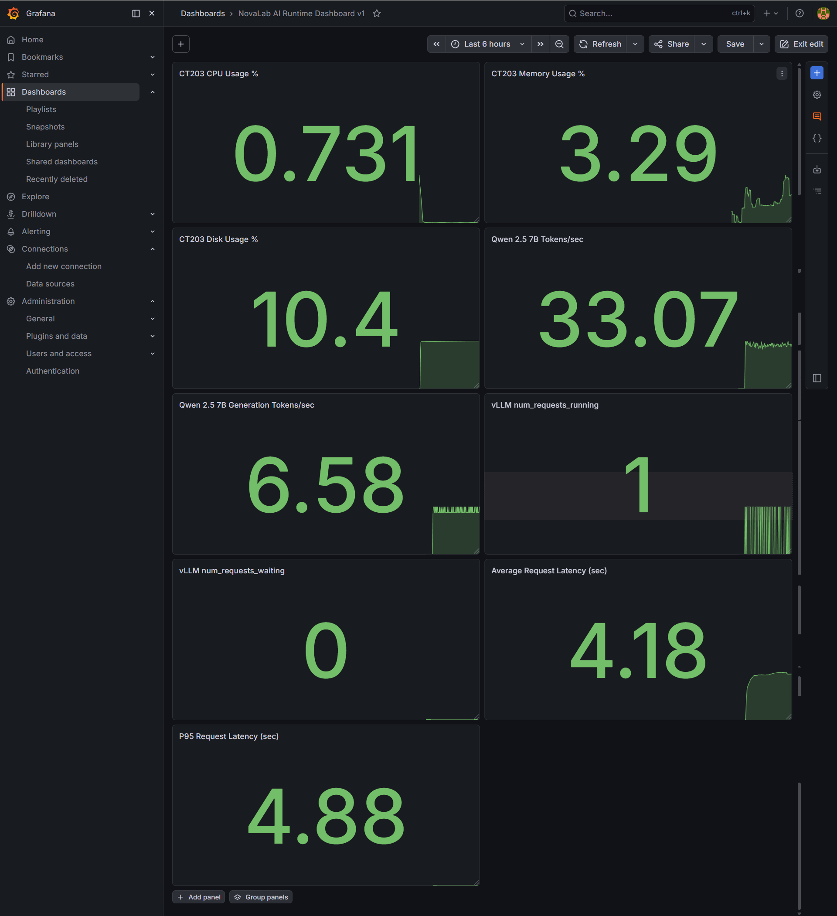Open Playlists
The image size is (837, 916).
tap(41, 109)
